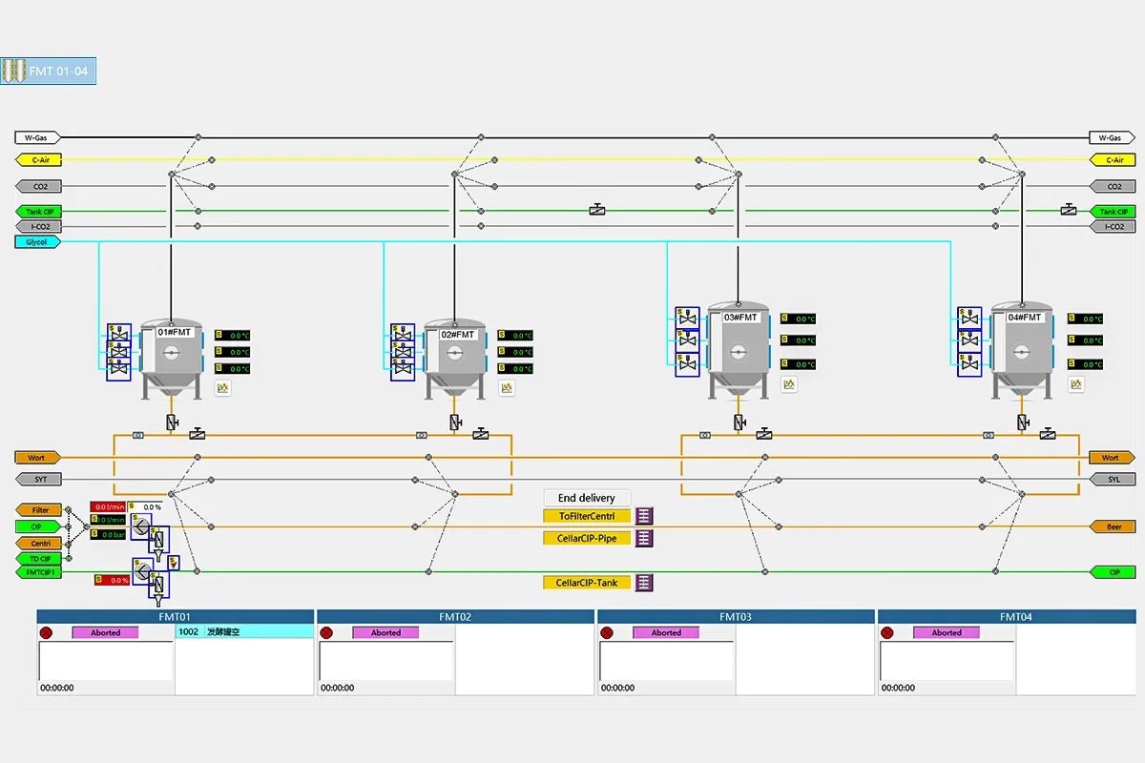1145x763 pixels.
Task: Click the Glycol line label
Action: [38, 242]
